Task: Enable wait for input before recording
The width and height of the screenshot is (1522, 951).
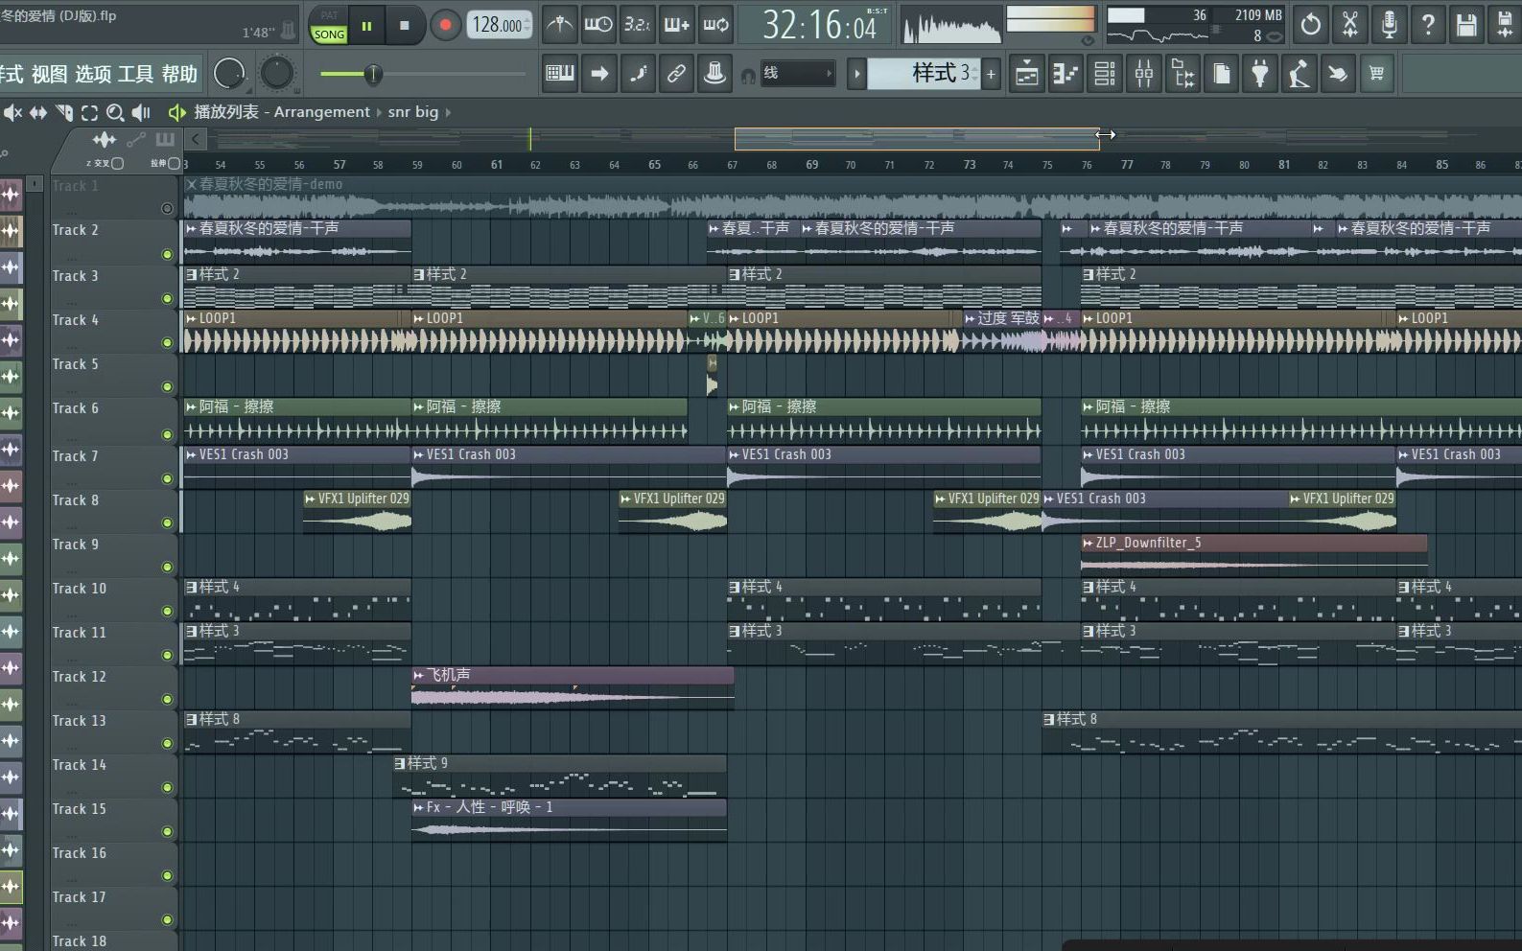Action: pos(598,25)
